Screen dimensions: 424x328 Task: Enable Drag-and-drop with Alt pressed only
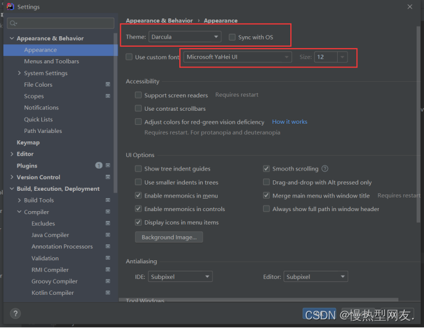[266, 182]
